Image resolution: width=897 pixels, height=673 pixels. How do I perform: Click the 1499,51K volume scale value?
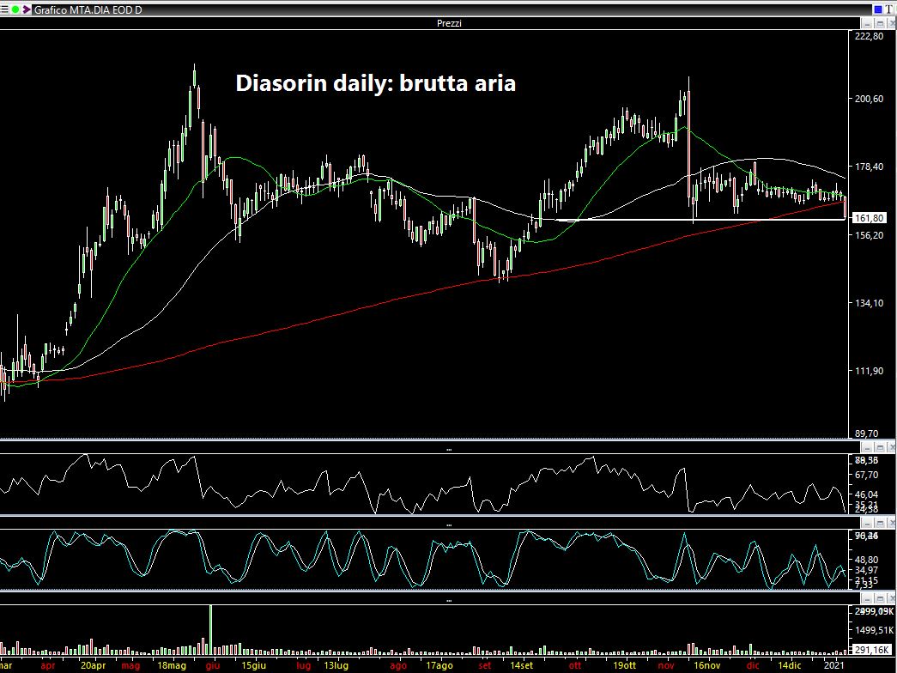pyautogui.click(x=873, y=630)
